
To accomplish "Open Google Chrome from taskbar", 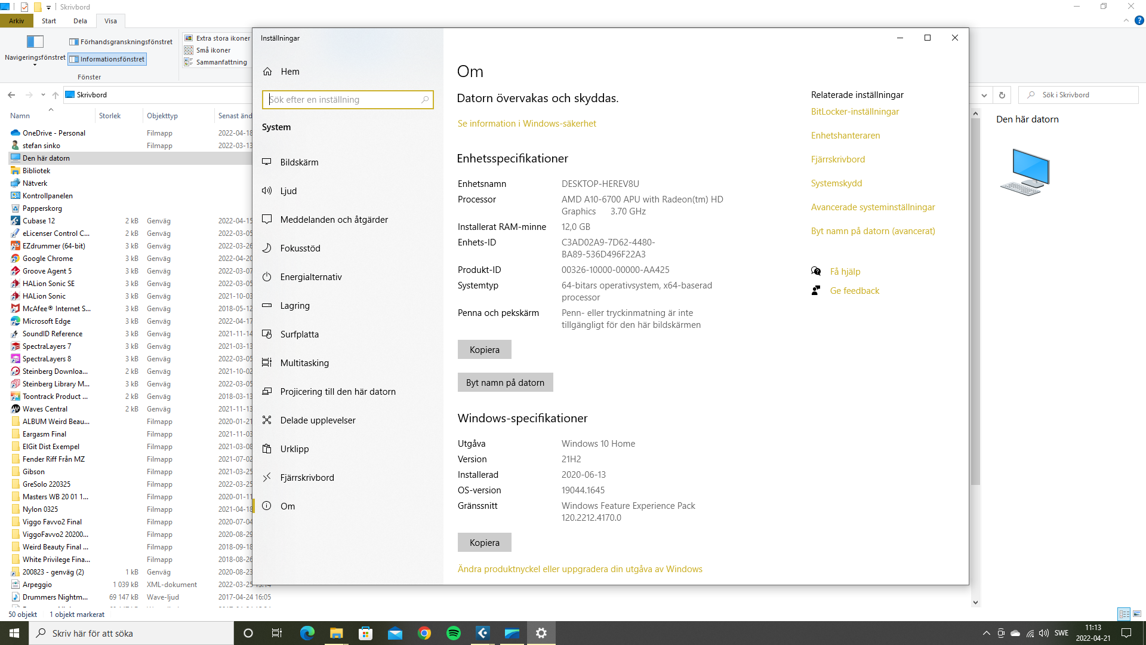I will pyautogui.click(x=424, y=633).
